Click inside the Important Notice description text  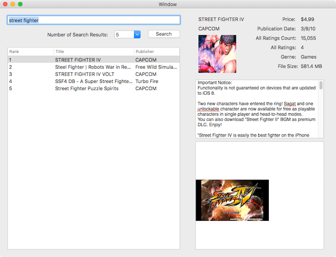pyautogui.click(x=257, y=109)
